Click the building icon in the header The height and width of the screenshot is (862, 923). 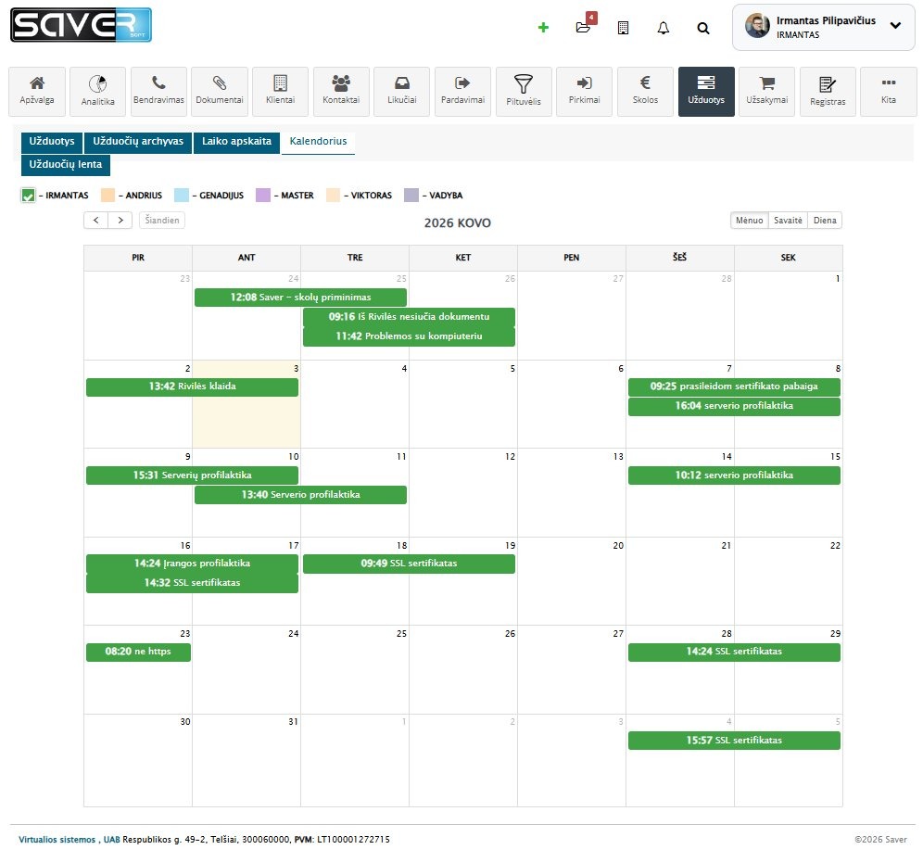(623, 28)
